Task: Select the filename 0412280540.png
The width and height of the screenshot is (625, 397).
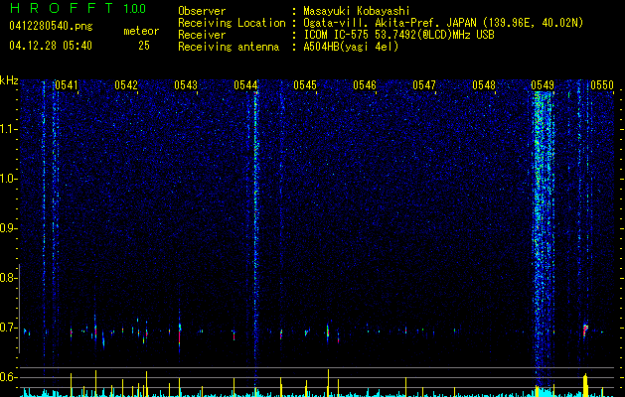Action: 51,26
